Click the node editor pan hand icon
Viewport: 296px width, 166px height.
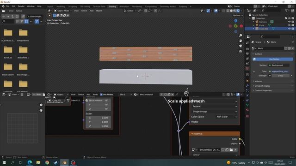(x=41, y=110)
